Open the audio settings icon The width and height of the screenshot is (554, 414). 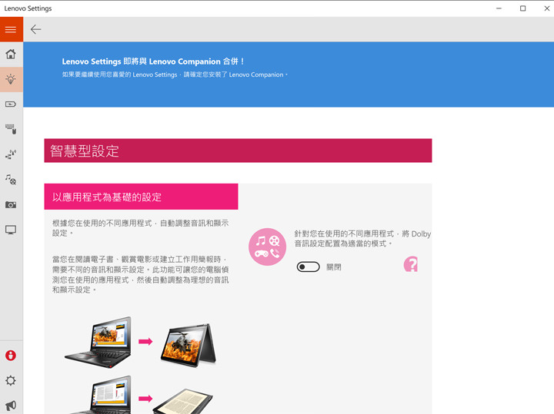11,180
